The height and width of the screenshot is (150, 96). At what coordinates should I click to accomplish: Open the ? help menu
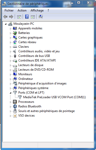[48, 10]
